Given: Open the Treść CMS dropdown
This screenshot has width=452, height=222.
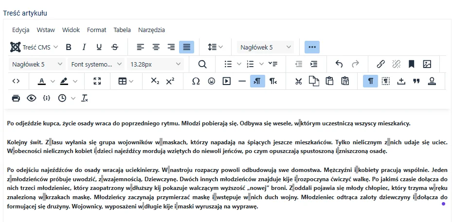Looking at the screenshot, I should pos(34,47).
